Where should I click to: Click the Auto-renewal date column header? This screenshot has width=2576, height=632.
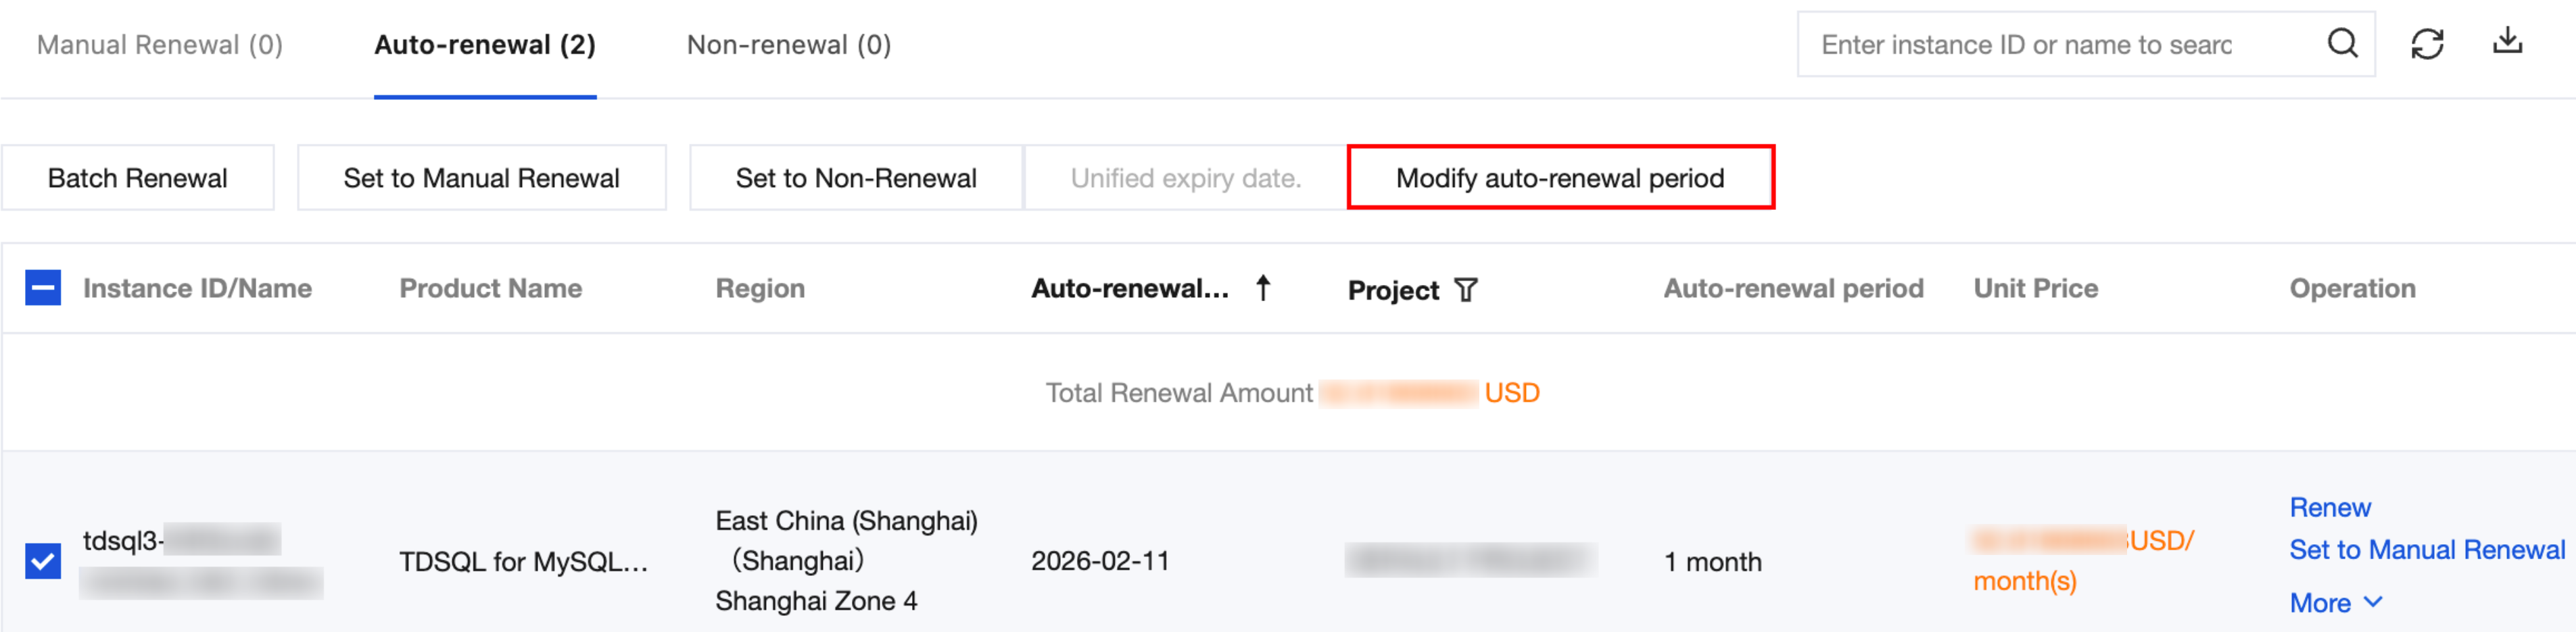click(x=1130, y=288)
